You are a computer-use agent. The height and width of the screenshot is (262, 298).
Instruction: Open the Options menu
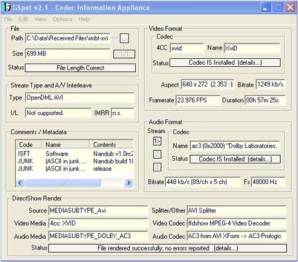click(x=62, y=19)
